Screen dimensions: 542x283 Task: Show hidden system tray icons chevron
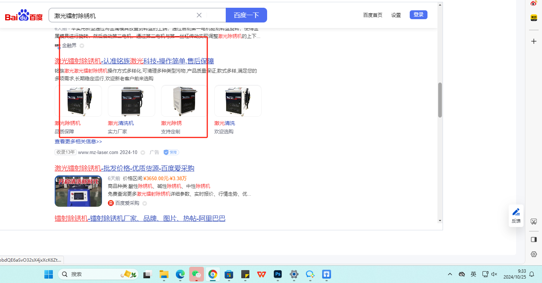click(450, 274)
